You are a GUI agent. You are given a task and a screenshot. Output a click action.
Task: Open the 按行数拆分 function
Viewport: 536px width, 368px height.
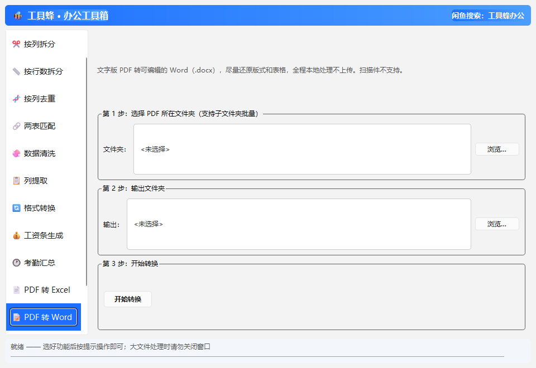[44, 71]
